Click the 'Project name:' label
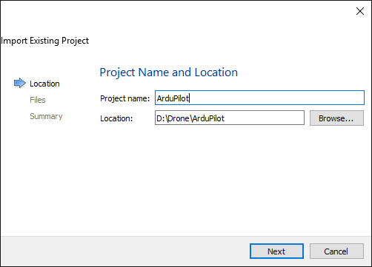This screenshot has height=267, width=372. (124, 98)
